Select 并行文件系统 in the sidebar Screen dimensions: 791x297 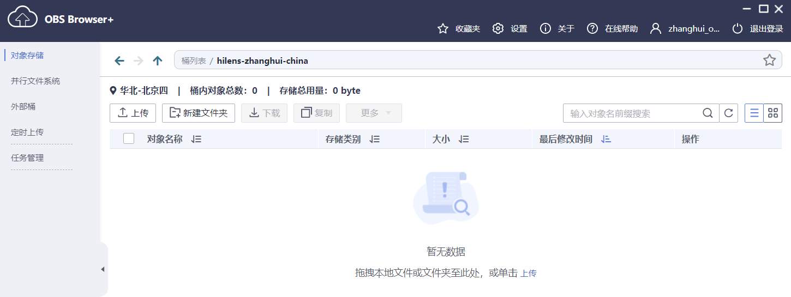35,81
